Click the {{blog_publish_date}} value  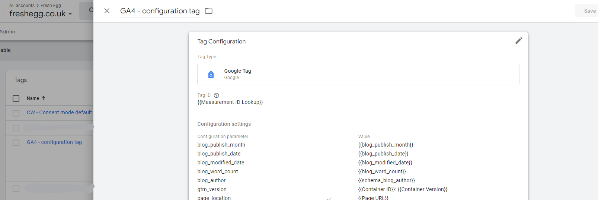(x=383, y=154)
